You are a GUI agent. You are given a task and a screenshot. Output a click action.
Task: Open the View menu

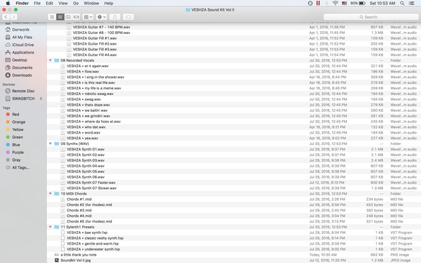coord(63,3)
